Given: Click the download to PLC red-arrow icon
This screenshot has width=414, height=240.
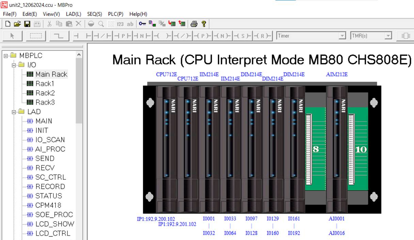Looking at the screenshot, I should (172, 24).
